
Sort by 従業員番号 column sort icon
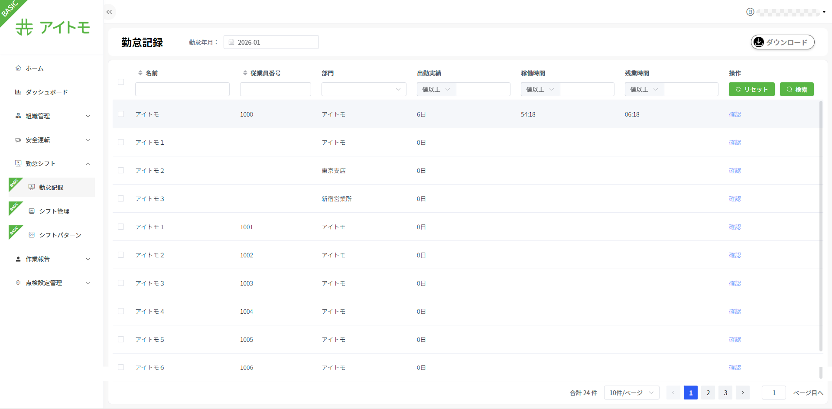tap(245, 73)
